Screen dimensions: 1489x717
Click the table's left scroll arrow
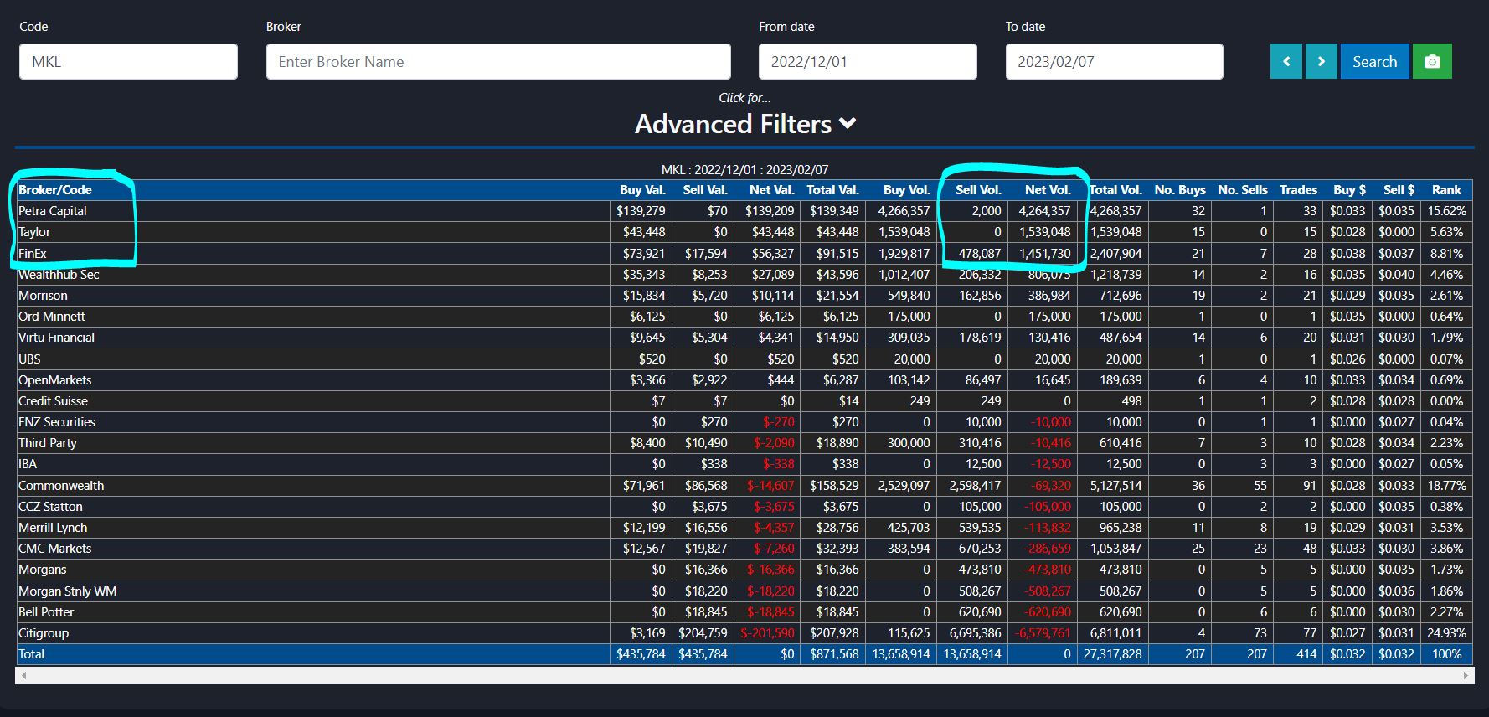(23, 675)
